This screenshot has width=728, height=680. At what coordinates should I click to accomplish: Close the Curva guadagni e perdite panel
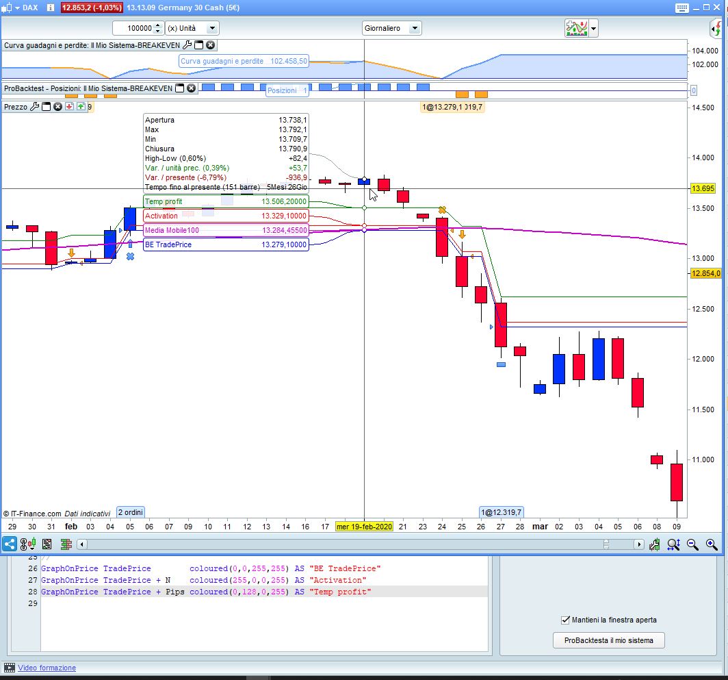[210, 45]
